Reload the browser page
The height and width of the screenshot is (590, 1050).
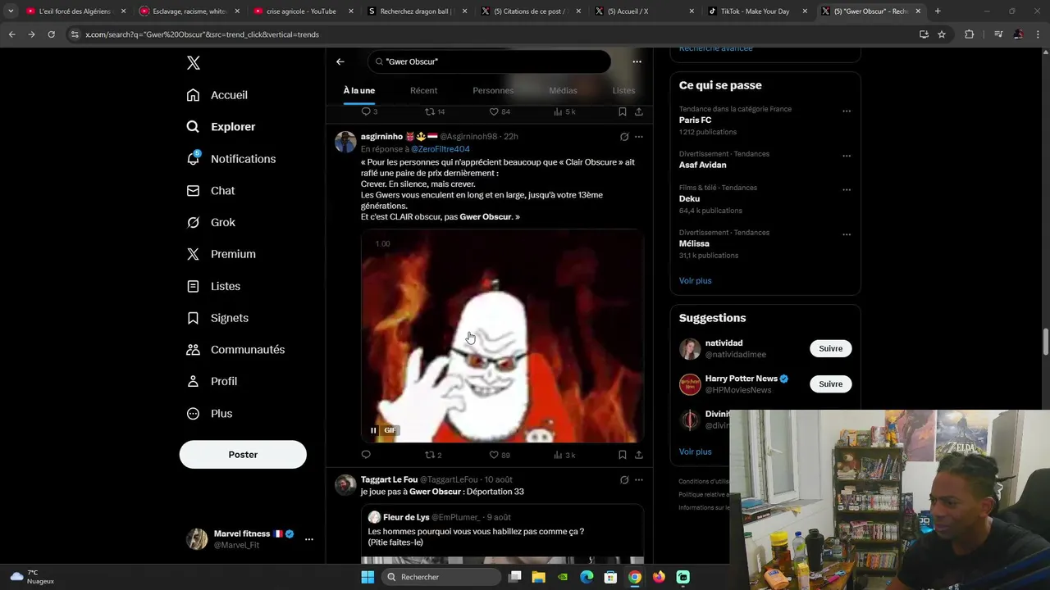(x=51, y=34)
